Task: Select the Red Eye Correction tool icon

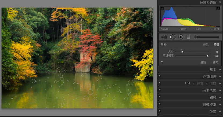Action: [181, 37]
